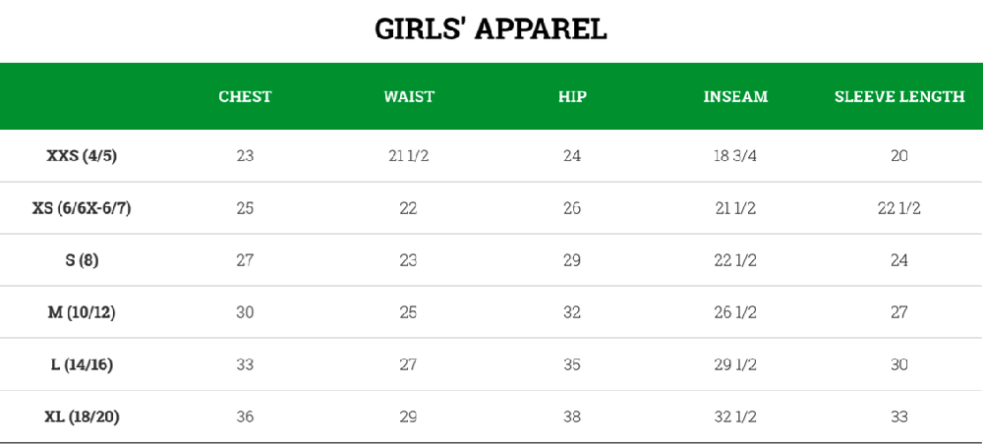This screenshot has height=444, width=983.
Task: Select the HIP column header
Action: click(572, 97)
